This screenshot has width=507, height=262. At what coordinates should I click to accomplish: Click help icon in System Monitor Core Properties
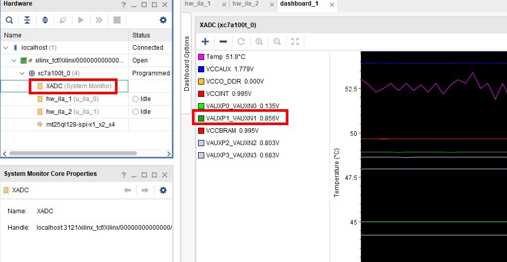(x=124, y=175)
